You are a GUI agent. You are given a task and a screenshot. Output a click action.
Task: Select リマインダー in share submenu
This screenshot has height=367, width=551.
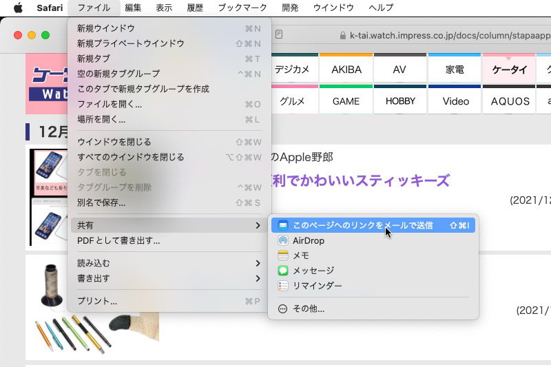click(x=373, y=286)
